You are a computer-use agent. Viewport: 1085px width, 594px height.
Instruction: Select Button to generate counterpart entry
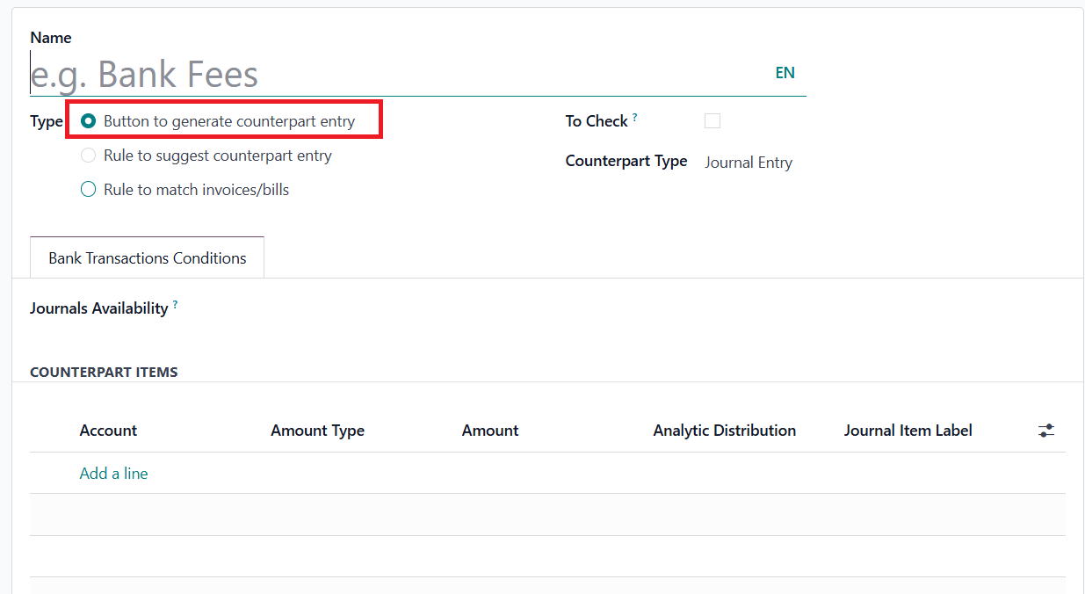tap(88, 121)
